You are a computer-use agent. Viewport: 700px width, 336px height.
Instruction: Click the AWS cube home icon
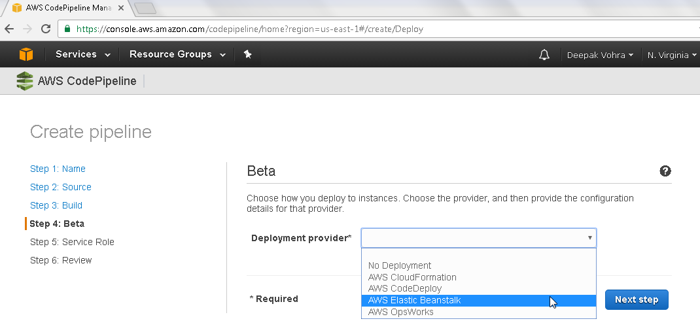(x=26, y=54)
